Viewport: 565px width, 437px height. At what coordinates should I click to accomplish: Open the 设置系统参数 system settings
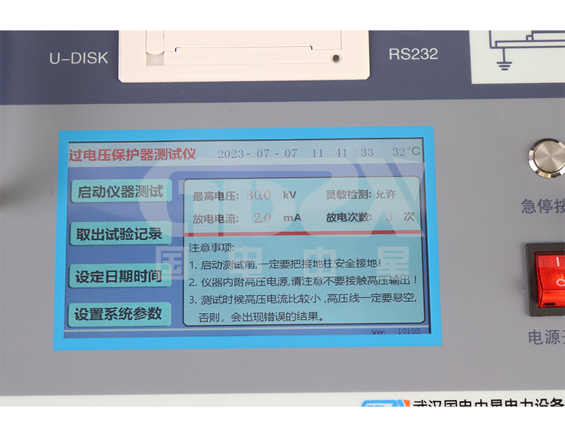[119, 314]
